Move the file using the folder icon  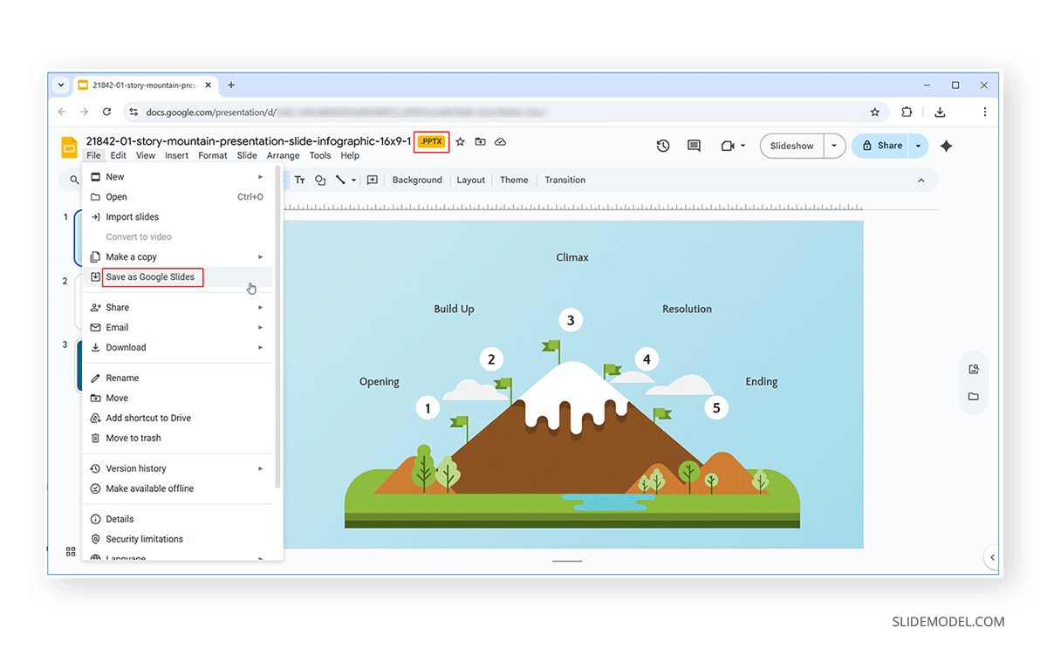point(481,141)
